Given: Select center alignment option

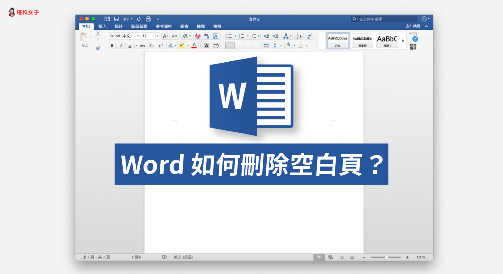Looking at the screenshot, I should tap(239, 46).
